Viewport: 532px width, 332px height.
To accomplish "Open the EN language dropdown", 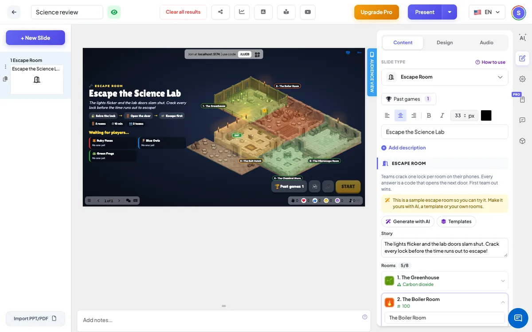I will click(x=487, y=12).
